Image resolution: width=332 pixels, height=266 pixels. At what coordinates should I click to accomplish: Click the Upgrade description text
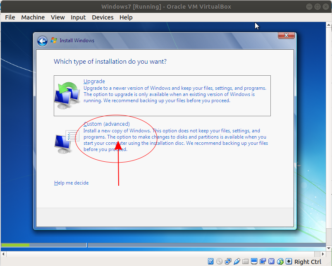pyautogui.click(x=174, y=94)
